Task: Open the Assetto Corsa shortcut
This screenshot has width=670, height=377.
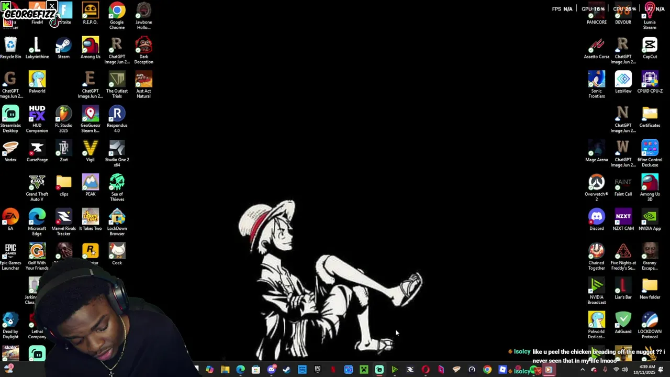Action: coord(596,48)
